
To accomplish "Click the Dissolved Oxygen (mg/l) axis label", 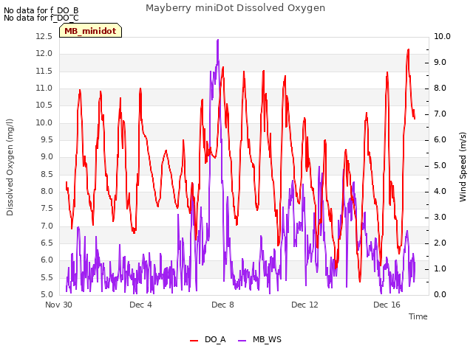I will click(10, 167).
